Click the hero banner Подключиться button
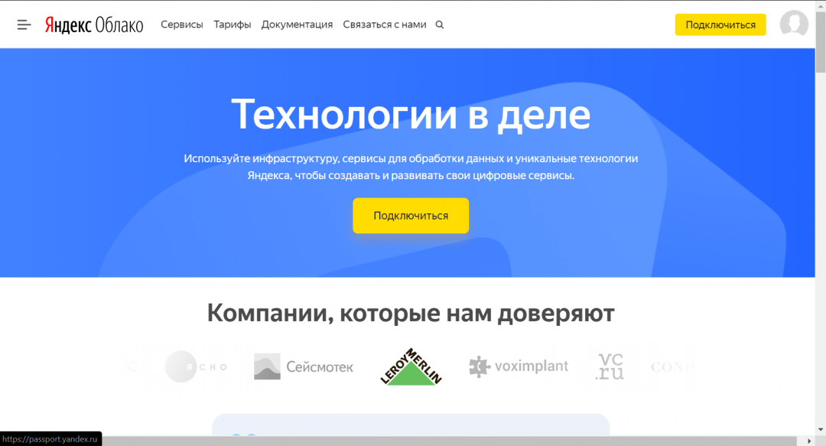The image size is (826, 446). (411, 216)
